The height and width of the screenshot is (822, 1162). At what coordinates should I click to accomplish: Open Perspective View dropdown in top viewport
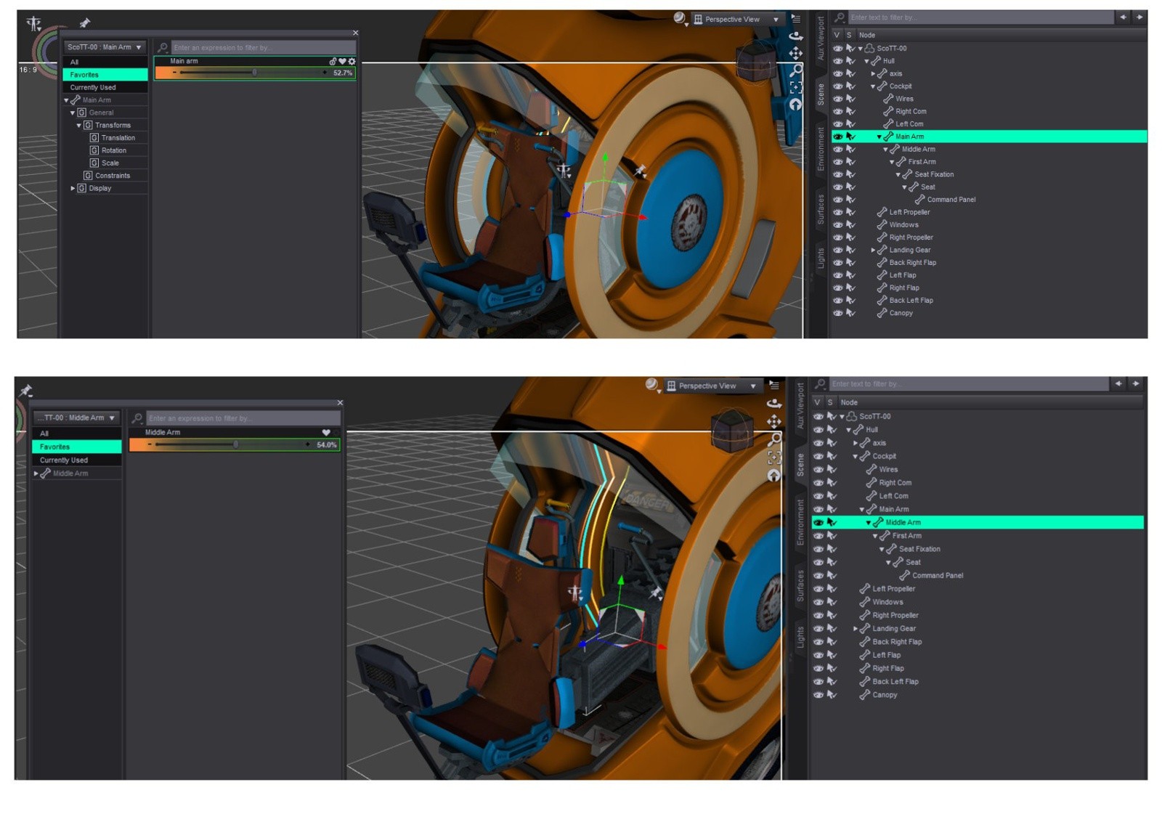click(737, 20)
